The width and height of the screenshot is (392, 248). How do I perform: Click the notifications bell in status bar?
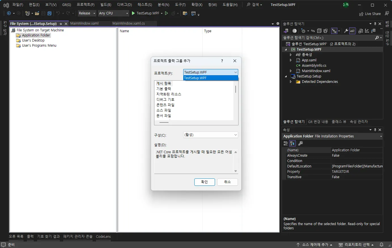(x=382, y=245)
